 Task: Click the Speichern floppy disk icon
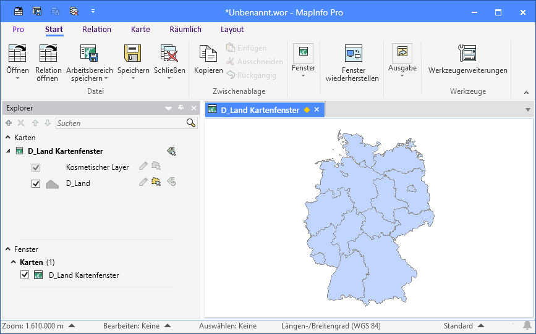133,53
